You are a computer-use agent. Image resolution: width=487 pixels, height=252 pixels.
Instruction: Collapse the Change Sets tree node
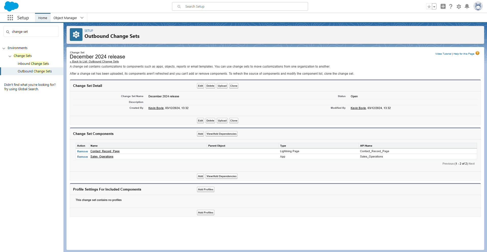[x=10, y=56]
